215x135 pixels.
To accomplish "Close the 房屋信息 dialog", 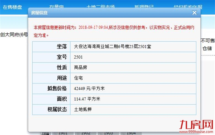I will (194, 13).
